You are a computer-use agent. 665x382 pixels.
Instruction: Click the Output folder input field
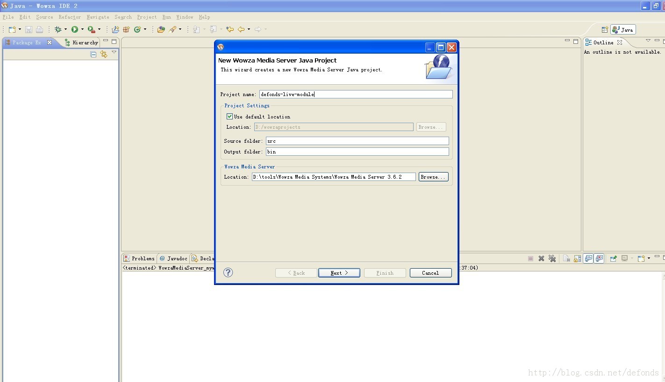(x=358, y=152)
